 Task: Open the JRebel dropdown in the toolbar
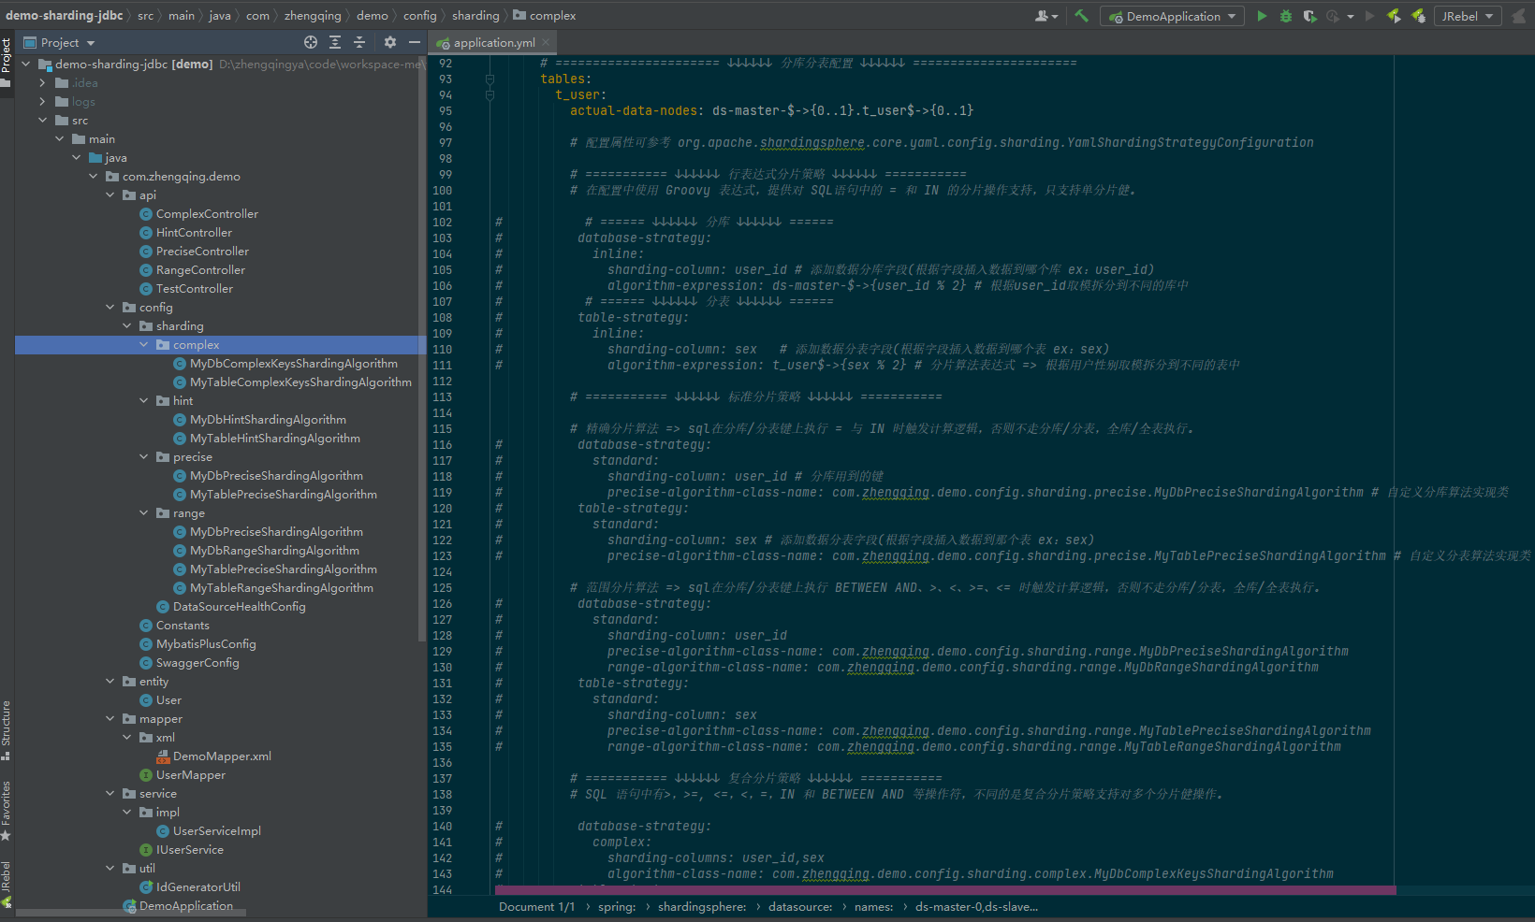1490,15
